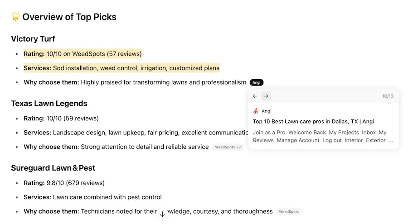Click highlighted Services sod installation line
The image size is (408, 224).
tap(121, 68)
